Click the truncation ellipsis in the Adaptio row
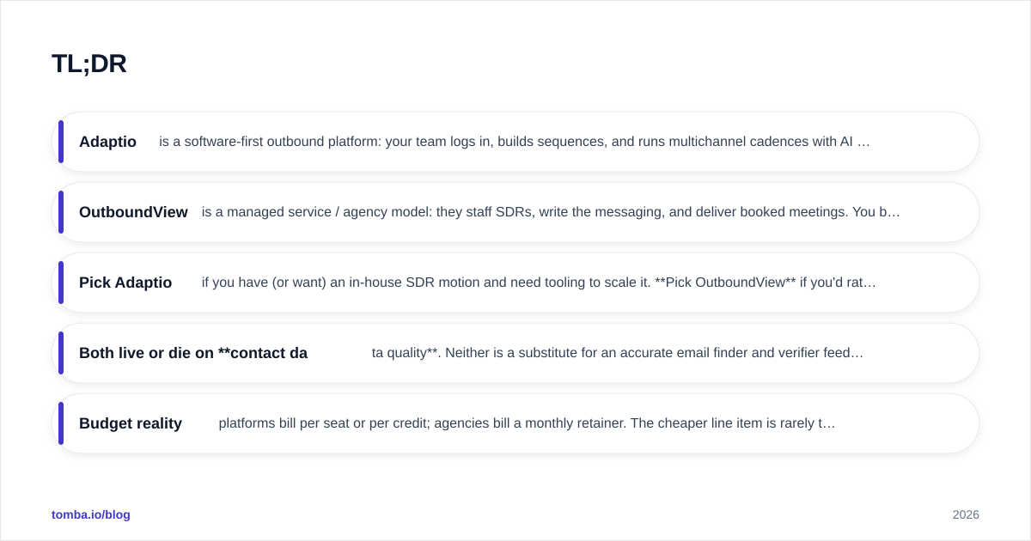This screenshot has width=1031, height=541. click(863, 143)
